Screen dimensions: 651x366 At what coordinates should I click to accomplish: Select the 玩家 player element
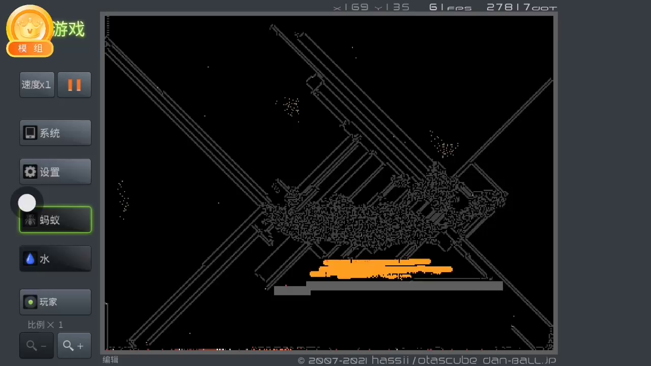click(x=55, y=302)
